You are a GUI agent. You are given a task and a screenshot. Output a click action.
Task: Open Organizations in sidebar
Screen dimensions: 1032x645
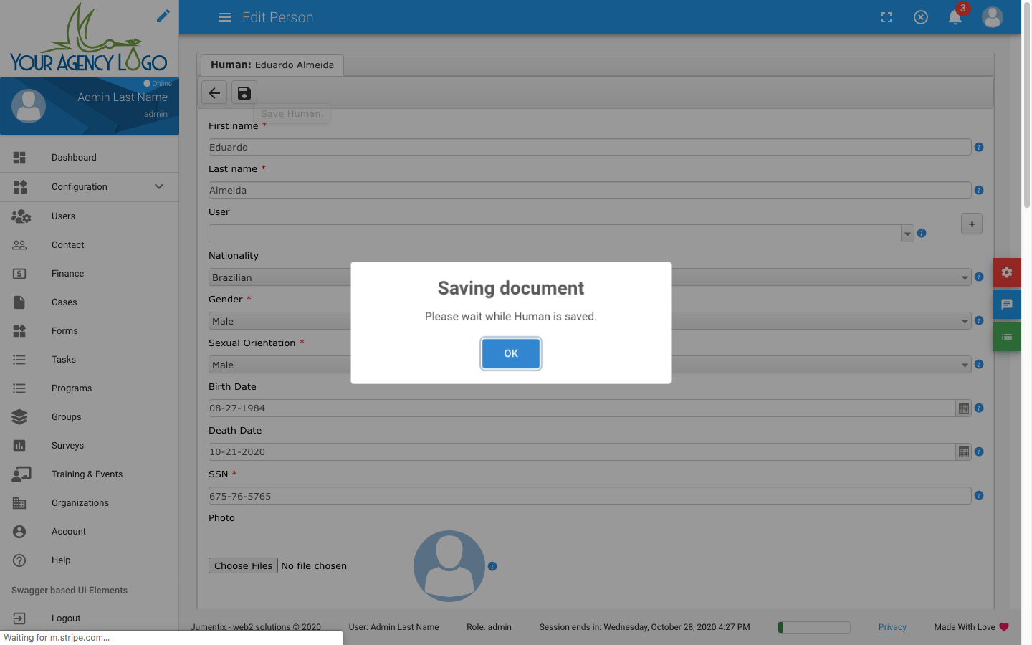[90, 503]
